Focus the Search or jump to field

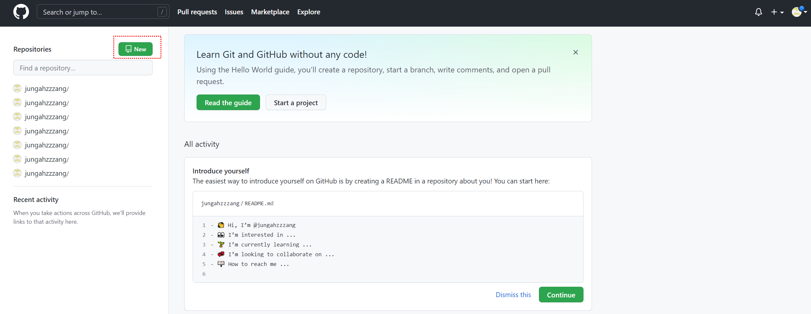[x=103, y=12]
